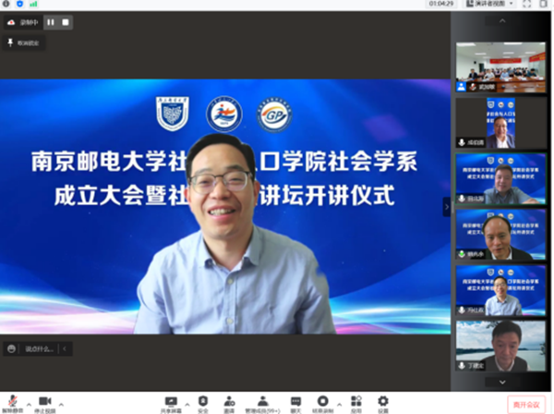Click the 'Say something' chat input box

[37, 348]
